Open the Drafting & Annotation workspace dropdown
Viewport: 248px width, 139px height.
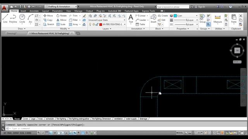tap(61, 7)
